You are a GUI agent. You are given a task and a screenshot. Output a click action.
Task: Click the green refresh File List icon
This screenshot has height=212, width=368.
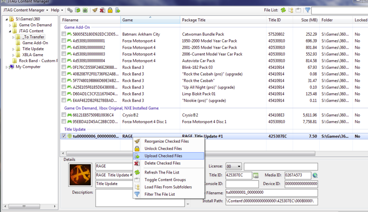[283, 10]
